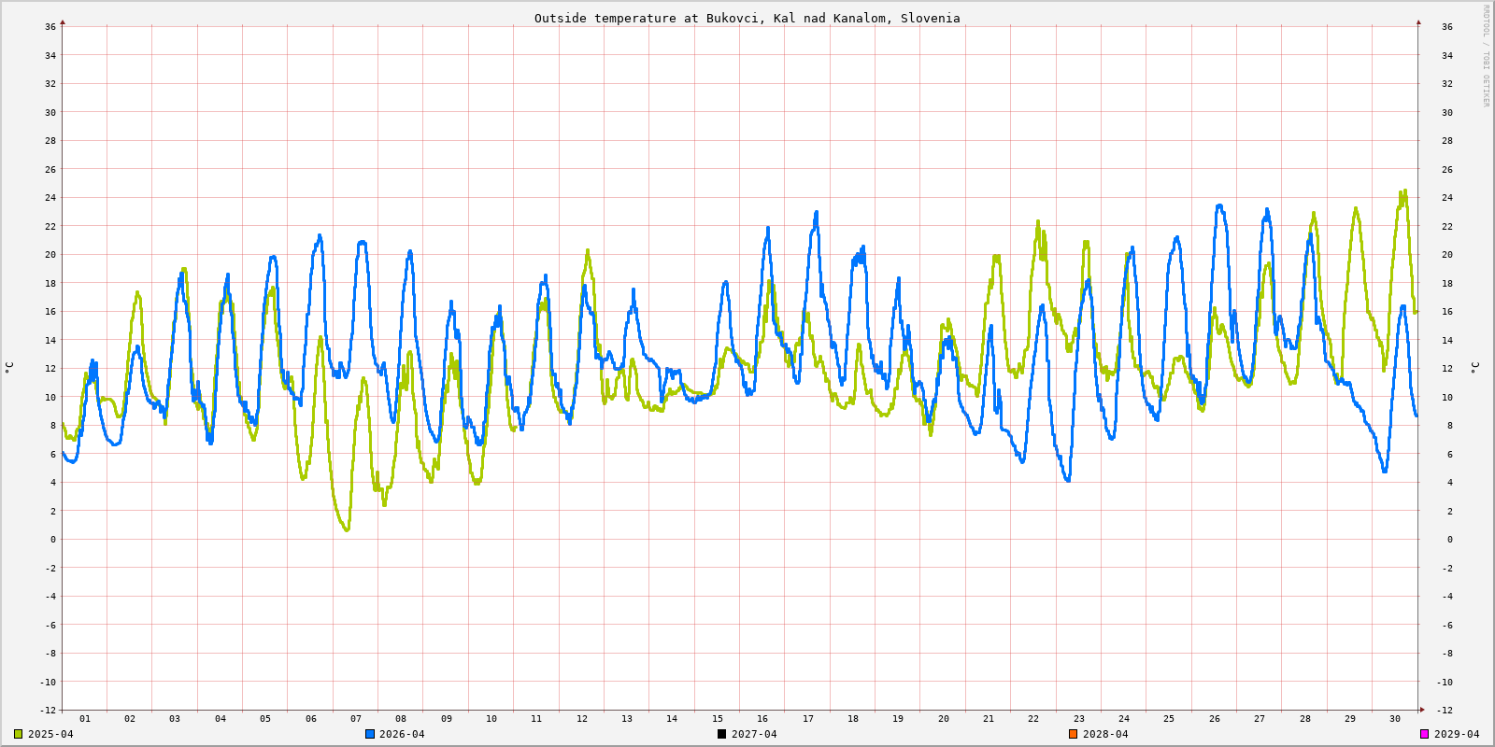1495x747 pixels.
Task: Click the green 2025-04 legend swatch
Action: point(18,734)
